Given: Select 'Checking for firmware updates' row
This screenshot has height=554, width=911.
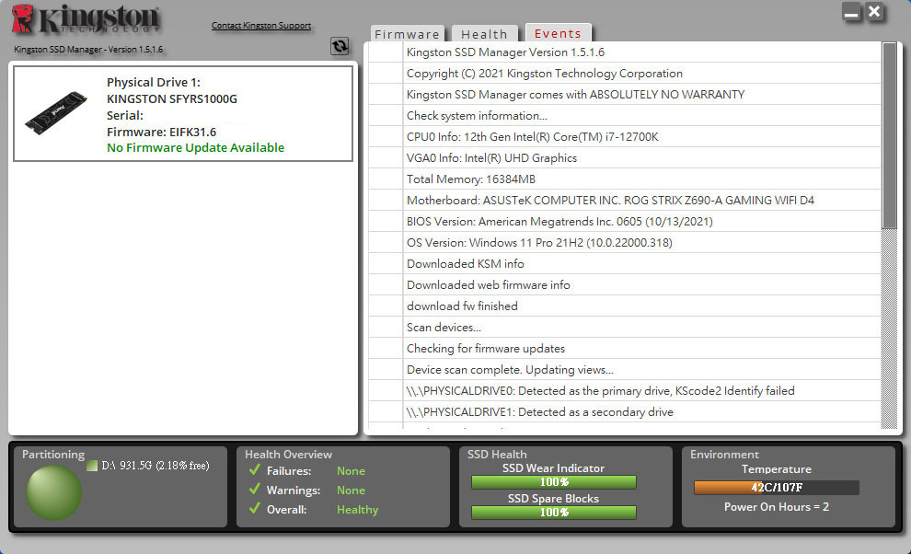Looking at the screenshot, I should 625,348.
